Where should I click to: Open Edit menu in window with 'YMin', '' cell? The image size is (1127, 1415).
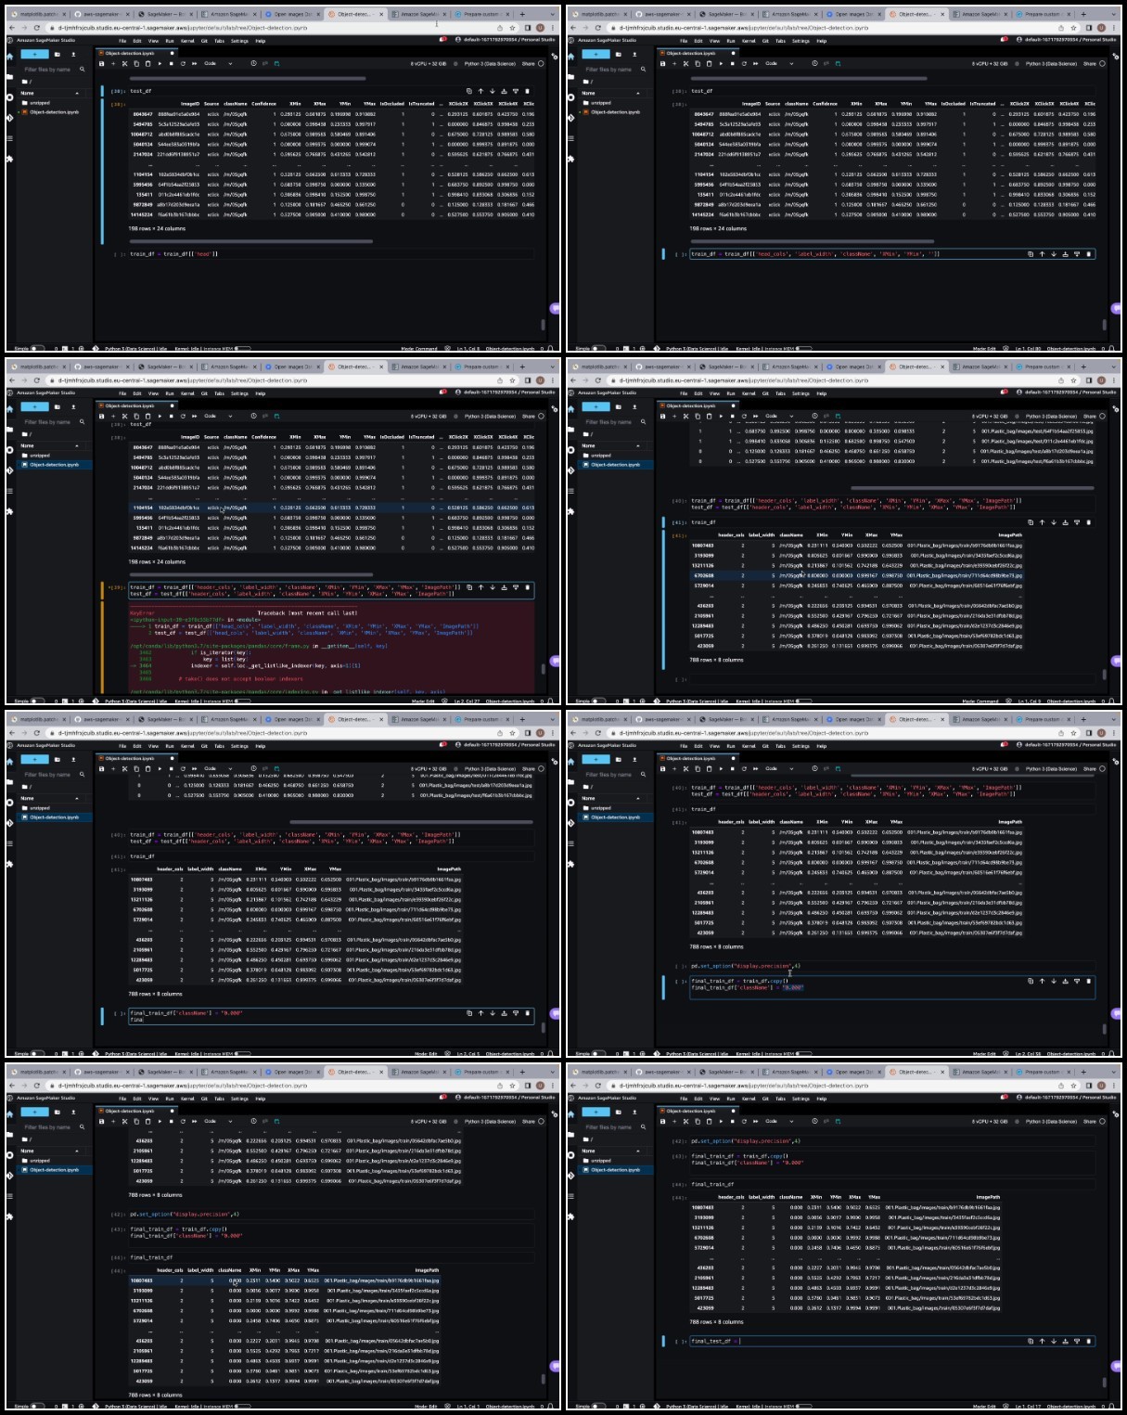click(x=698, y=41)
